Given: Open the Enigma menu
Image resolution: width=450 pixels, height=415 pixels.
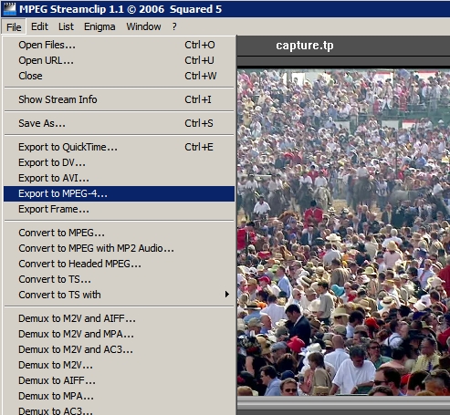Looking at the screenshot, I should click(99, 26).
